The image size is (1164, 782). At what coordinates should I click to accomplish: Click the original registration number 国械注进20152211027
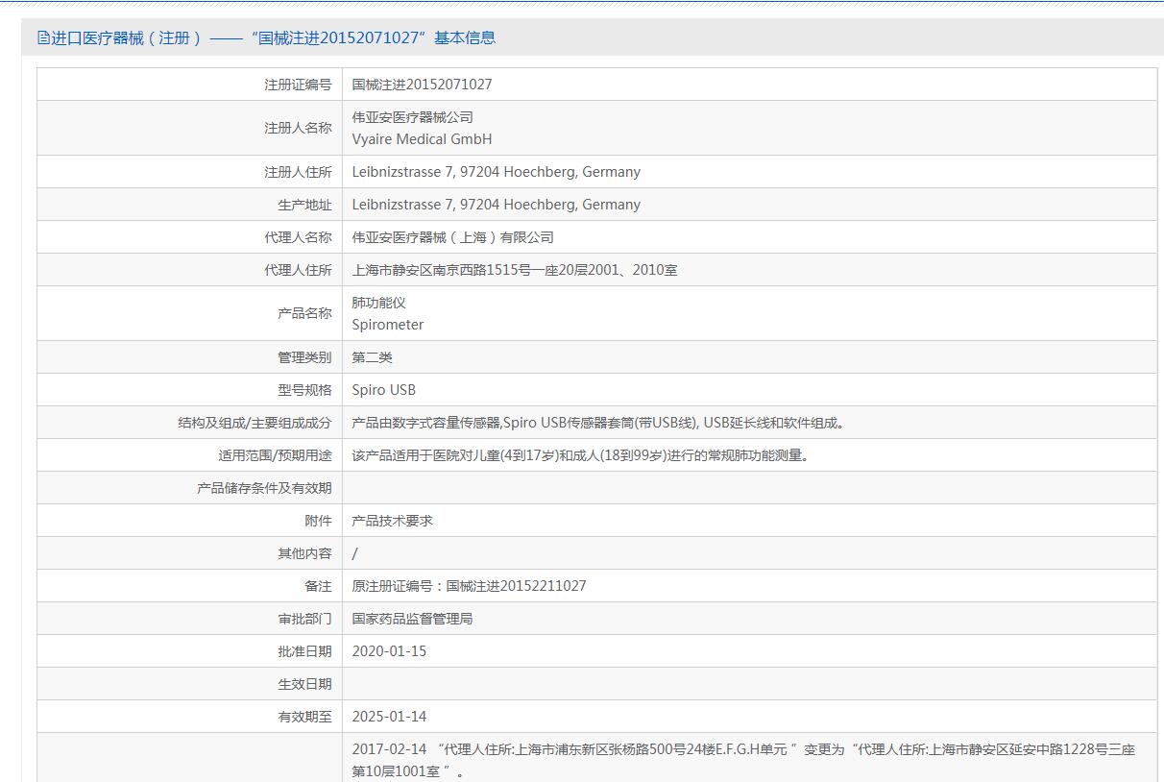point(516,586)
